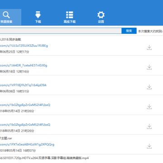
Task: Click the date 05月14日 16时07分
Action: coord(18,151)
